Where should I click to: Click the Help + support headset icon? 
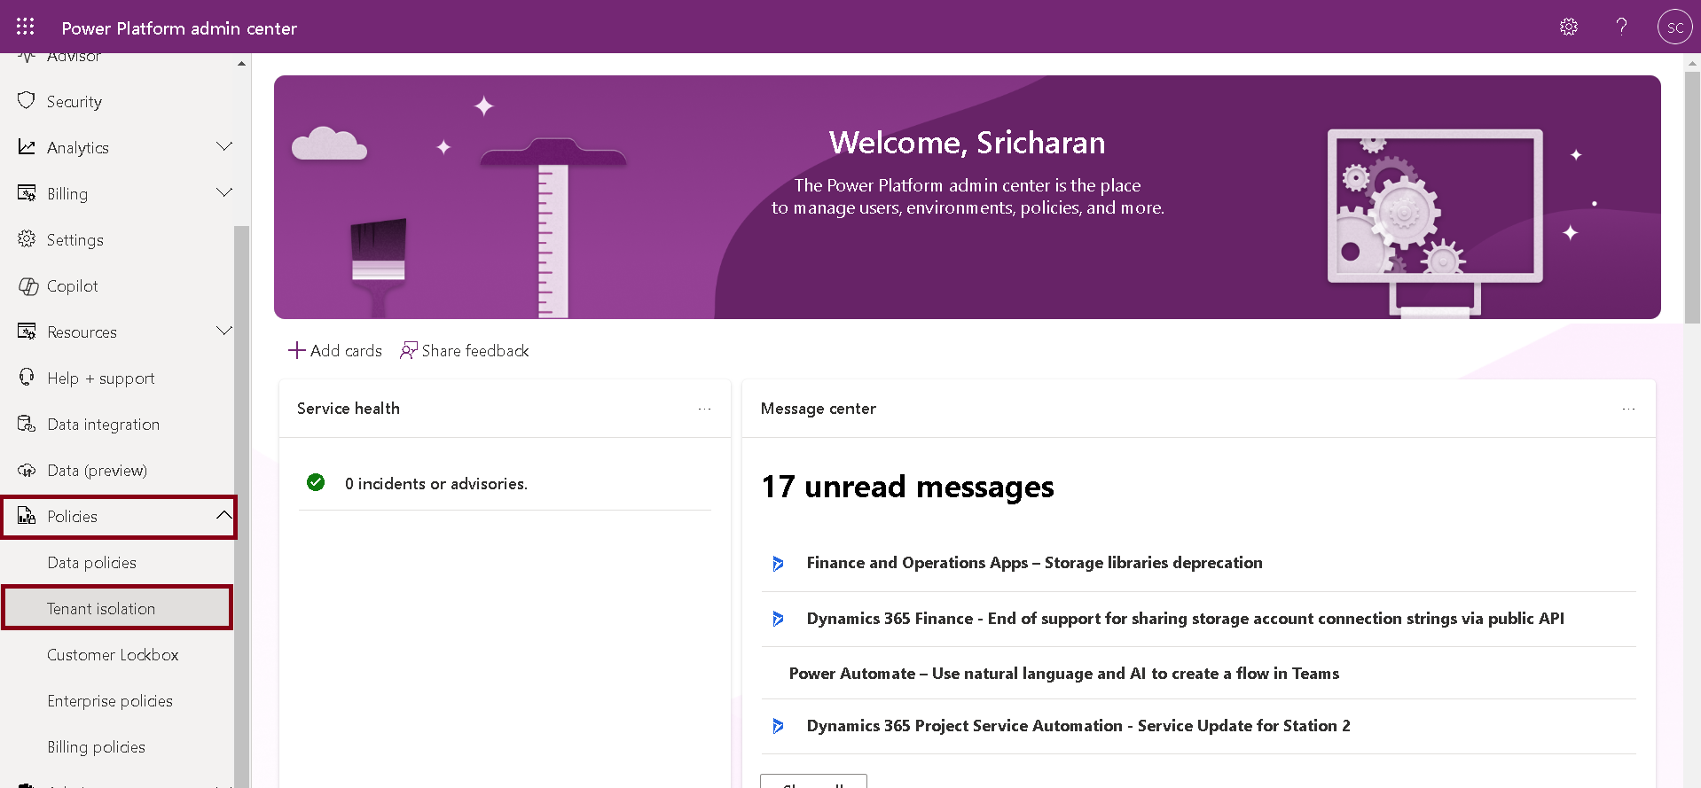click(x=27, y=378)
